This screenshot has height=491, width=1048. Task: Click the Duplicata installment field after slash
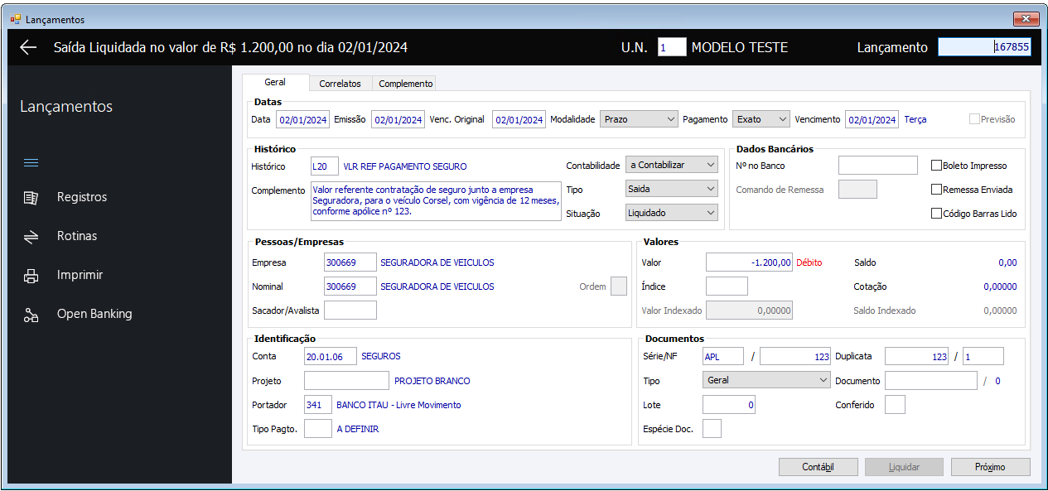tap(983, 356)
